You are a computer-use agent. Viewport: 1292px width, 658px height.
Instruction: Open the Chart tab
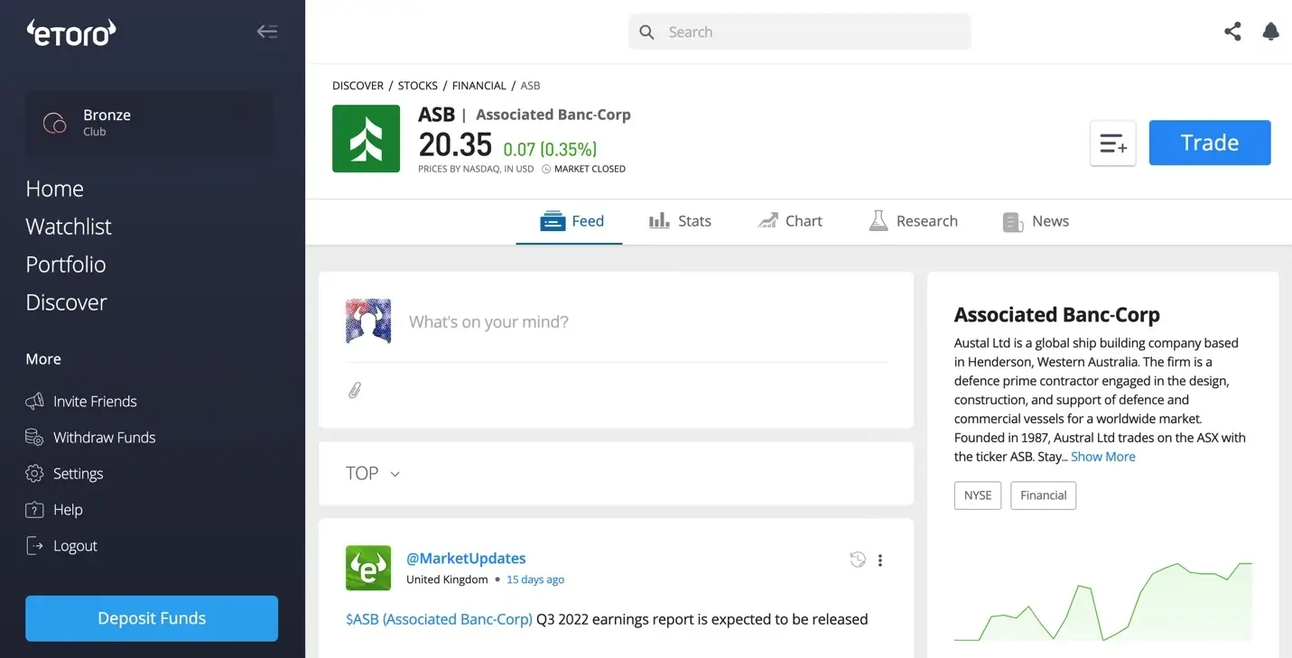click(x=790, y=221)
